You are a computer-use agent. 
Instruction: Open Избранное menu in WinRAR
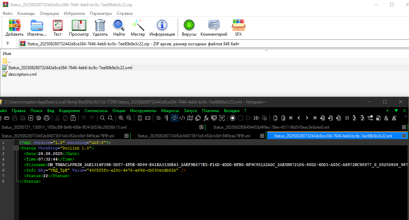(x=74, y=13)
